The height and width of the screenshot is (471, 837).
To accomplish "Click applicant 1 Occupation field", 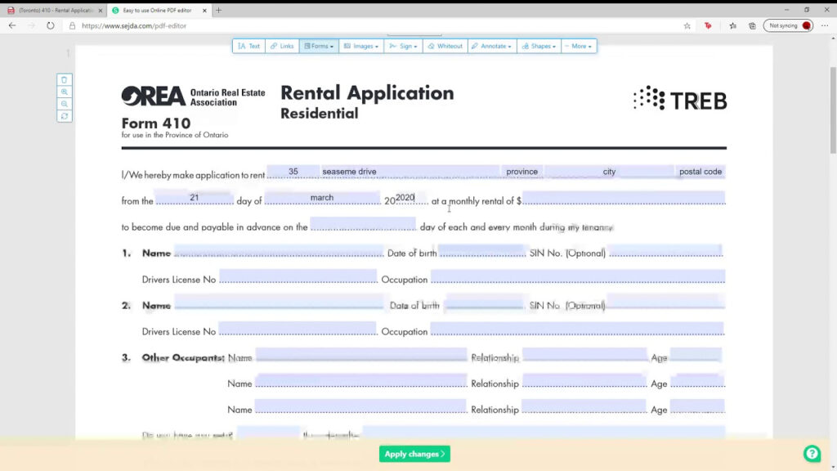I will pos(578,276).
